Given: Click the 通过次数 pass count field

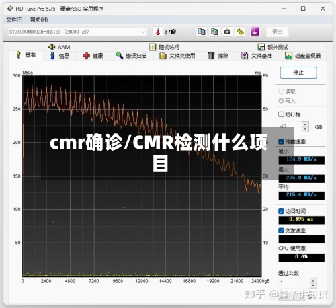Looking at the screenshot, I should (294, 283).
